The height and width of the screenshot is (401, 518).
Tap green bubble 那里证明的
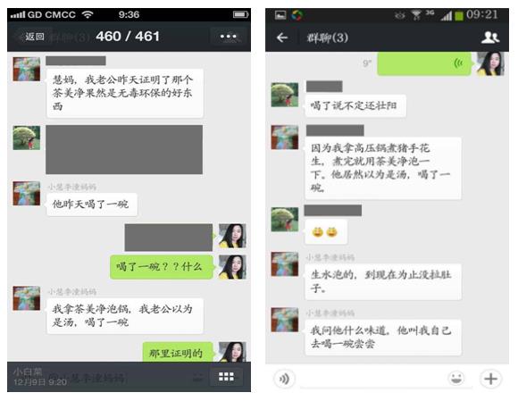pyautogui.click(x=178, y=353)
